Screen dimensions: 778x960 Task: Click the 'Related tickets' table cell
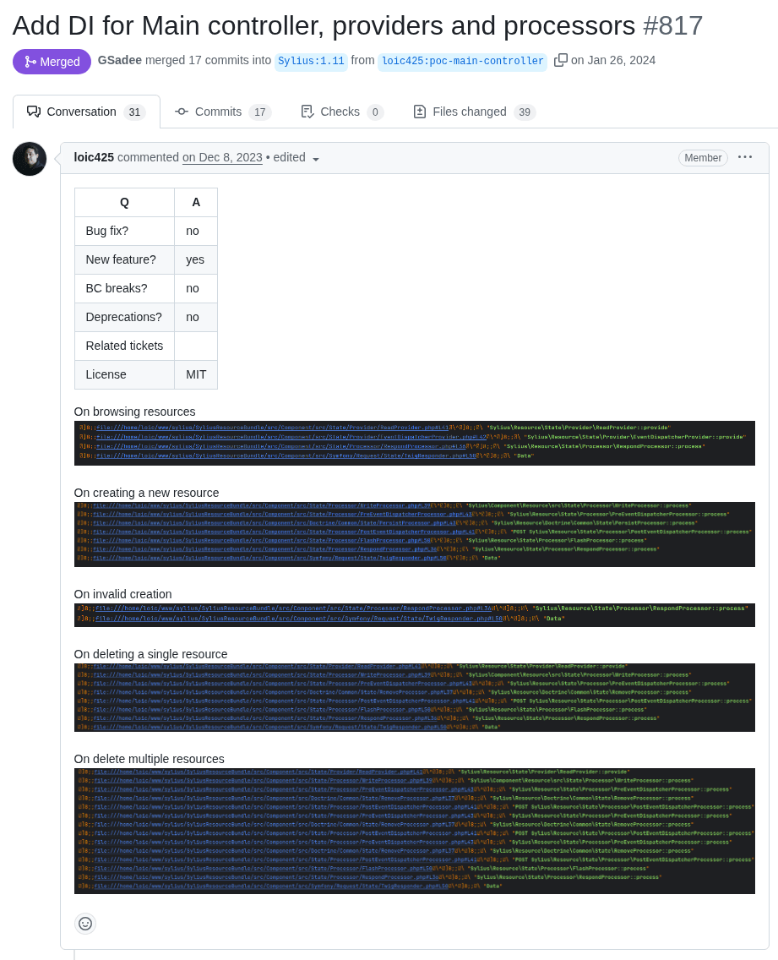(x=124, y=346)
